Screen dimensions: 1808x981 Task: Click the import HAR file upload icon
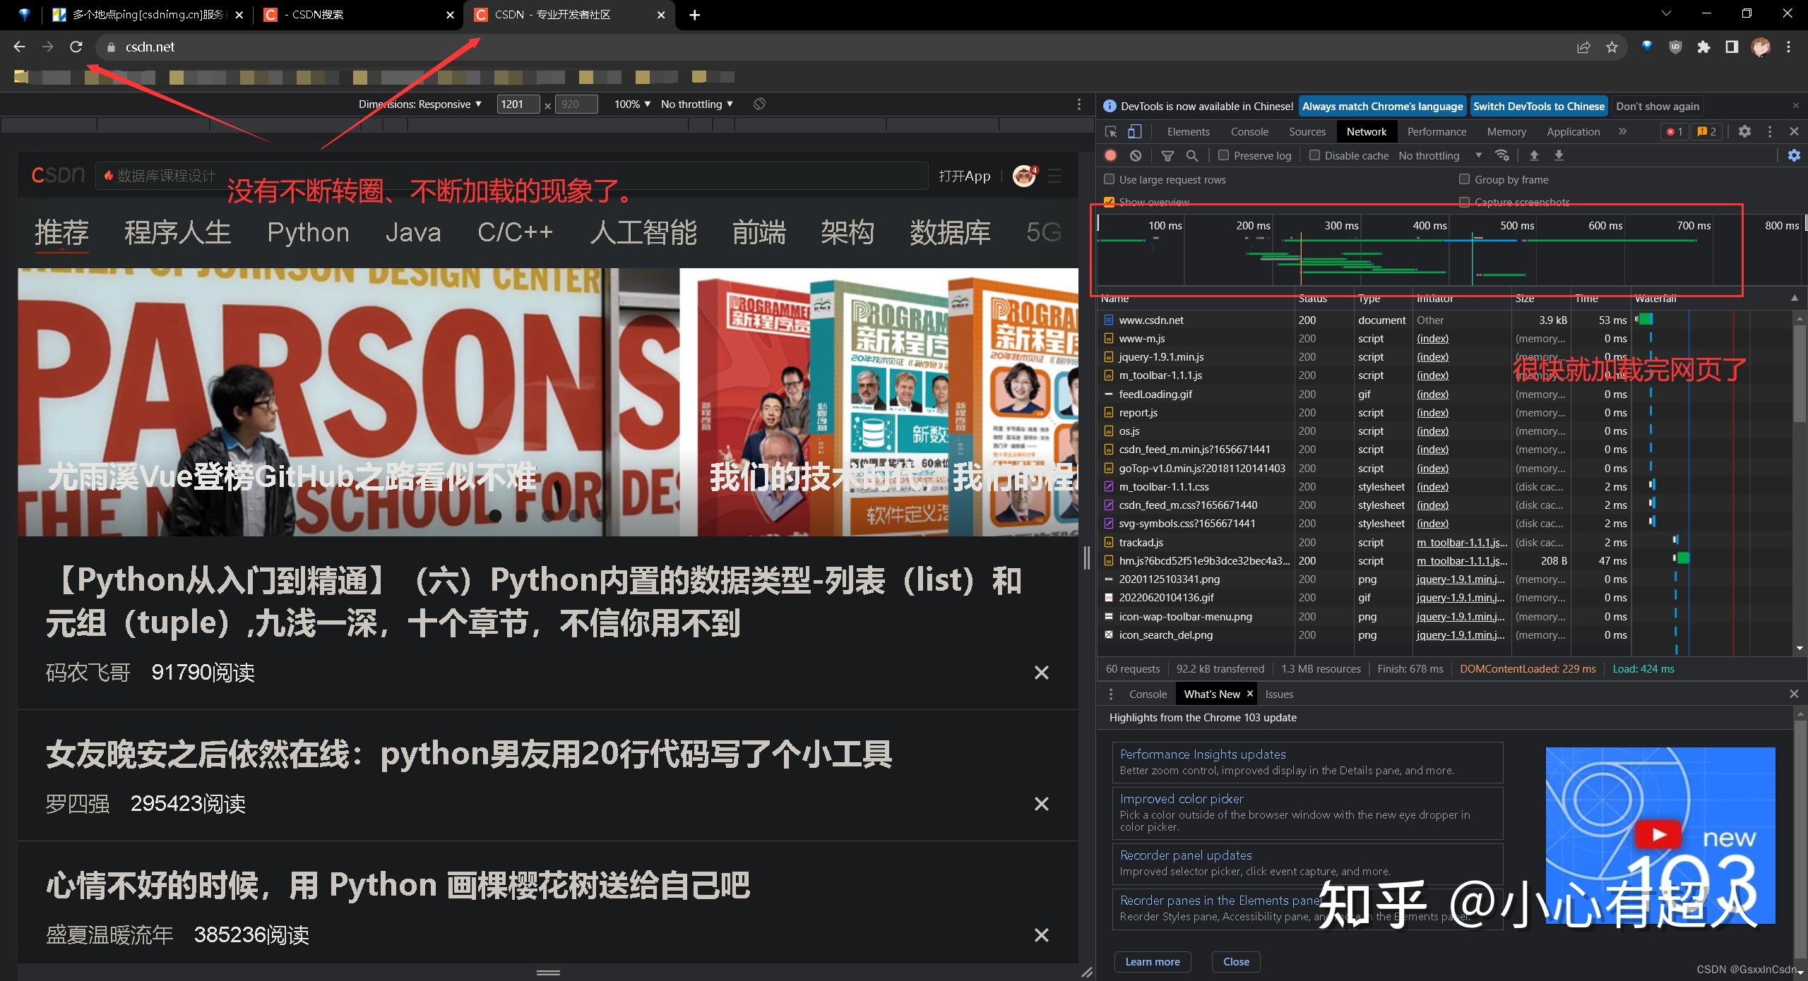click(x=1535, y=155)
